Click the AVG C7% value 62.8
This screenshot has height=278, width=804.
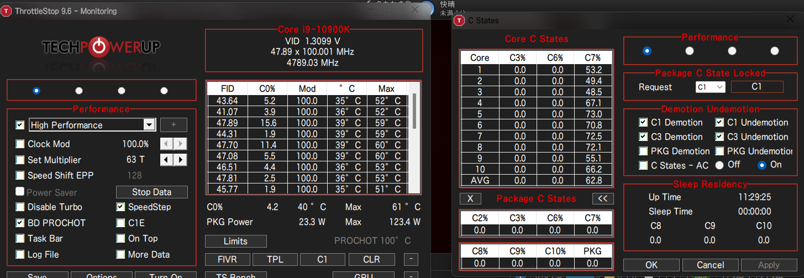(x=593, y=180)
